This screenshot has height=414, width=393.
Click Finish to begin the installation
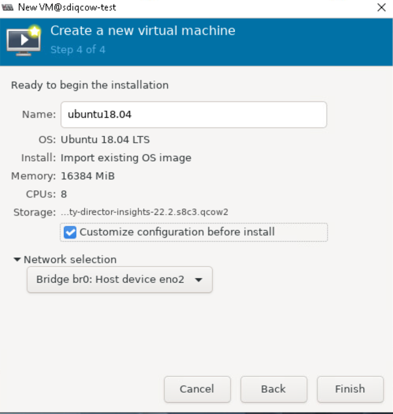pyautogui.click(x=350, y=389)
